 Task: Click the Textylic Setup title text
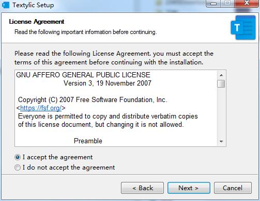coord(33,5)
